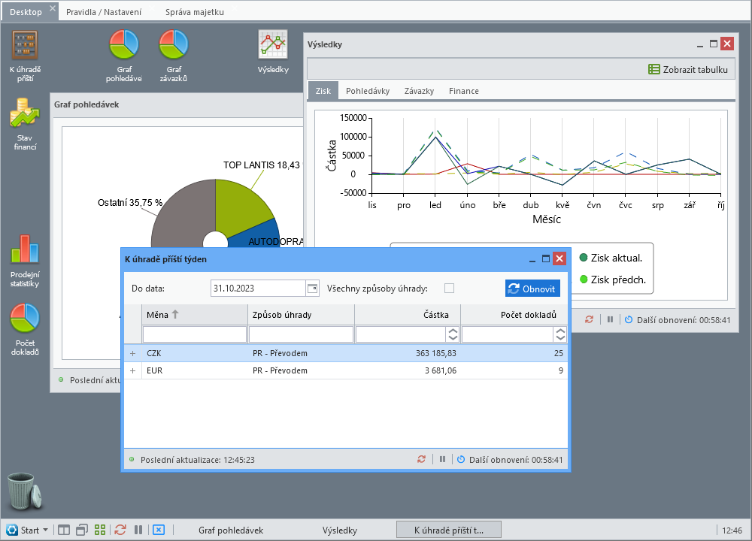Click the red refresh icon in the K úhradě status bar
This screenshot has height=541, width=752.
coord(421,459)
